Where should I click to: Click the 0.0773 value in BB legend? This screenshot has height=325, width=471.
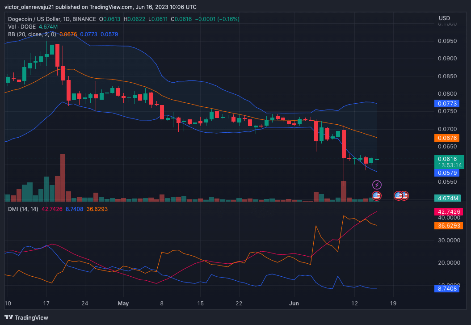88,34
